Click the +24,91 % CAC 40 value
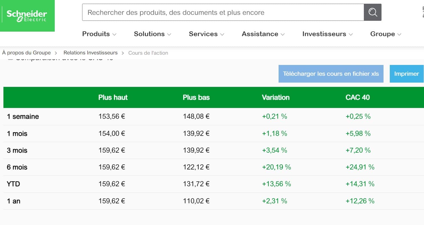This screenshot has width=424, height=225. (x=360, y=167)
